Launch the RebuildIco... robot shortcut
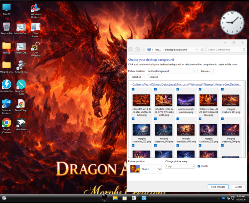 point(21,67)
